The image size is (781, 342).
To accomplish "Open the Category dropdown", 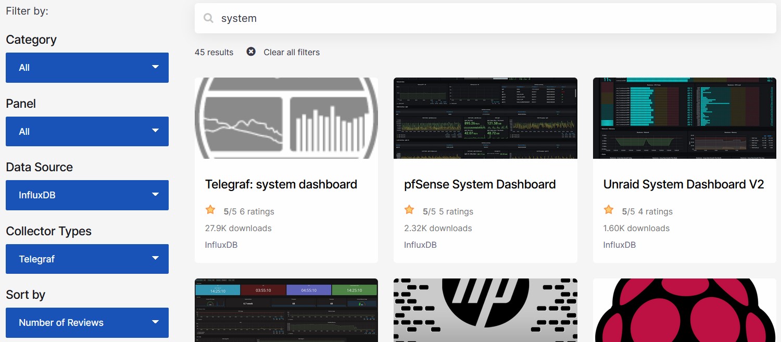I will pos(87,68).
